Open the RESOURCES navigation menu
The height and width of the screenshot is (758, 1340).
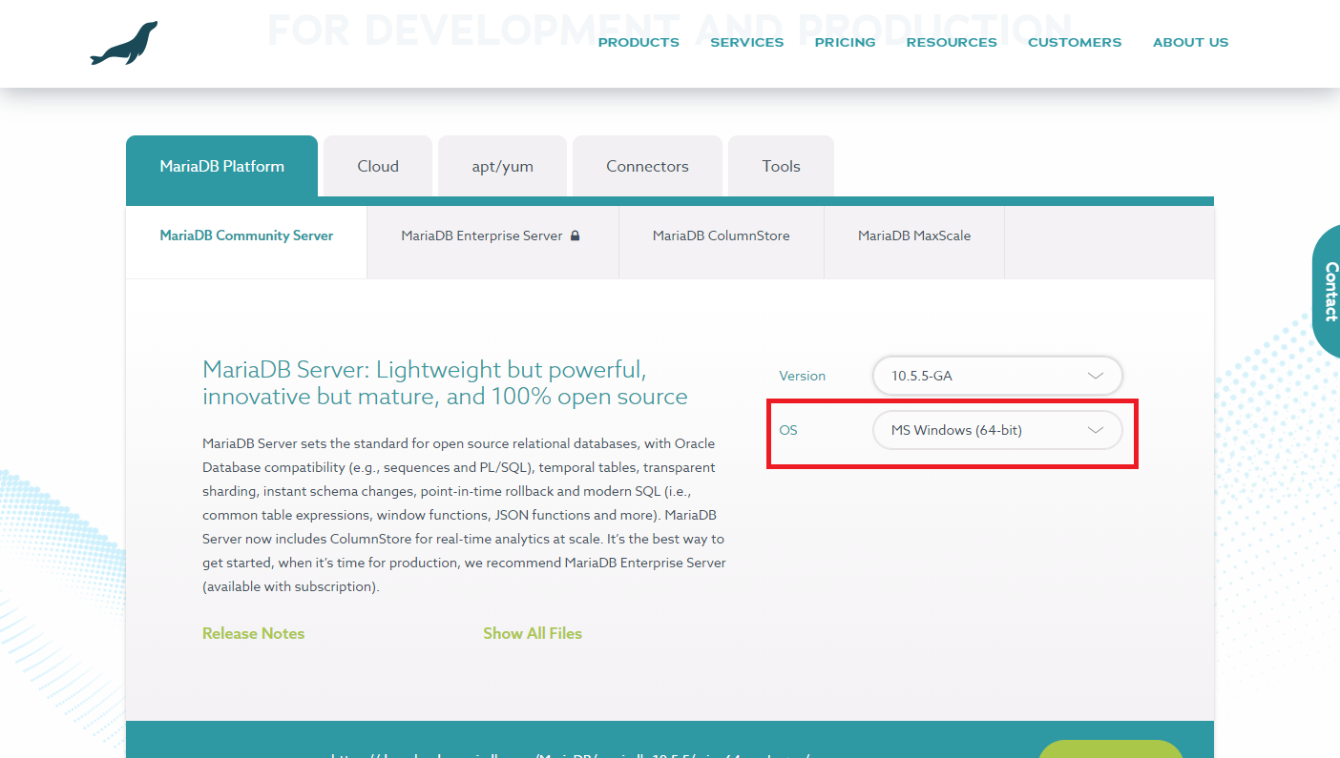[x=952, y=42]
